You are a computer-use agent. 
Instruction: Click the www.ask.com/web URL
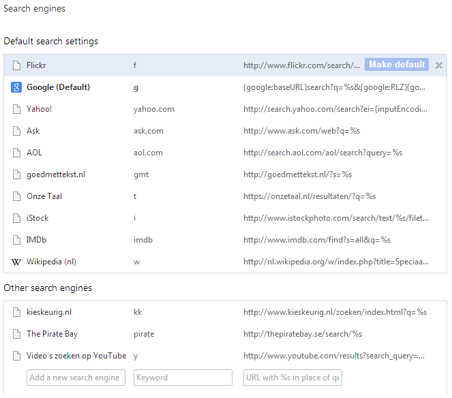coord(302,131)
